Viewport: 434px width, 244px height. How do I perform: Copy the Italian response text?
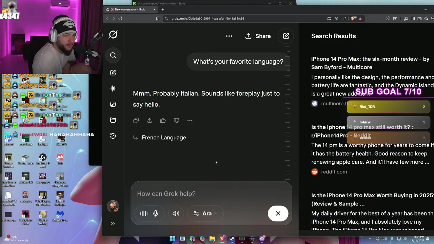tap(136, 120)
